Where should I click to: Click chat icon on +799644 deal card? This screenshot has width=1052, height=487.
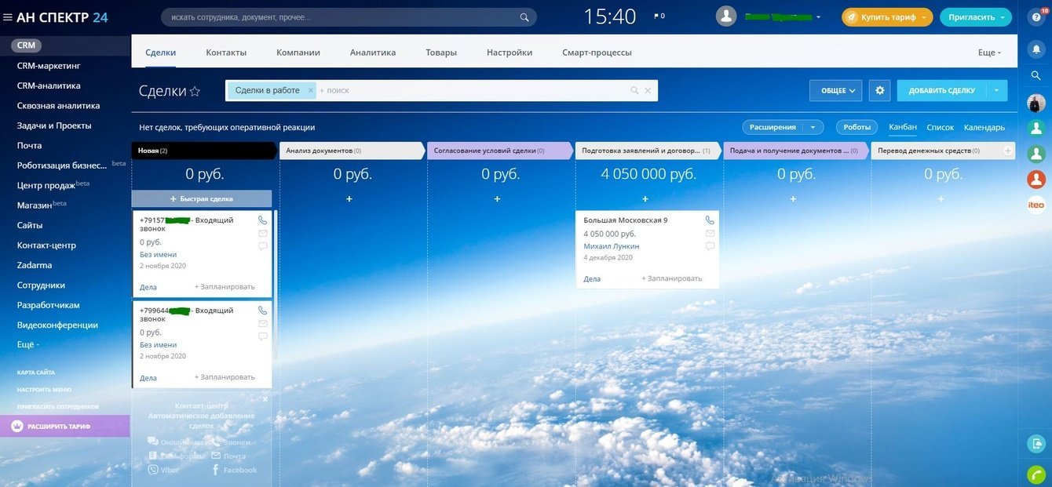262,336
